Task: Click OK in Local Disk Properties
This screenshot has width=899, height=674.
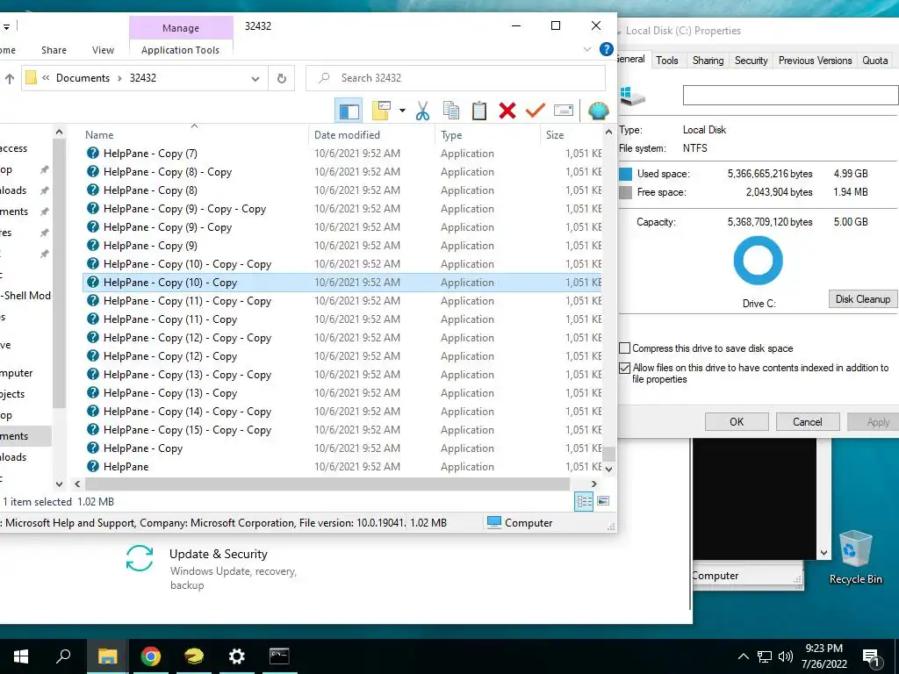Action: [x=737, y=422]
